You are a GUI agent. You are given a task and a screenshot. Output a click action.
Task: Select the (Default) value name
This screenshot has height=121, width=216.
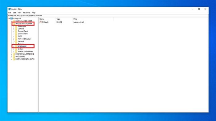(x=45, y=22)
